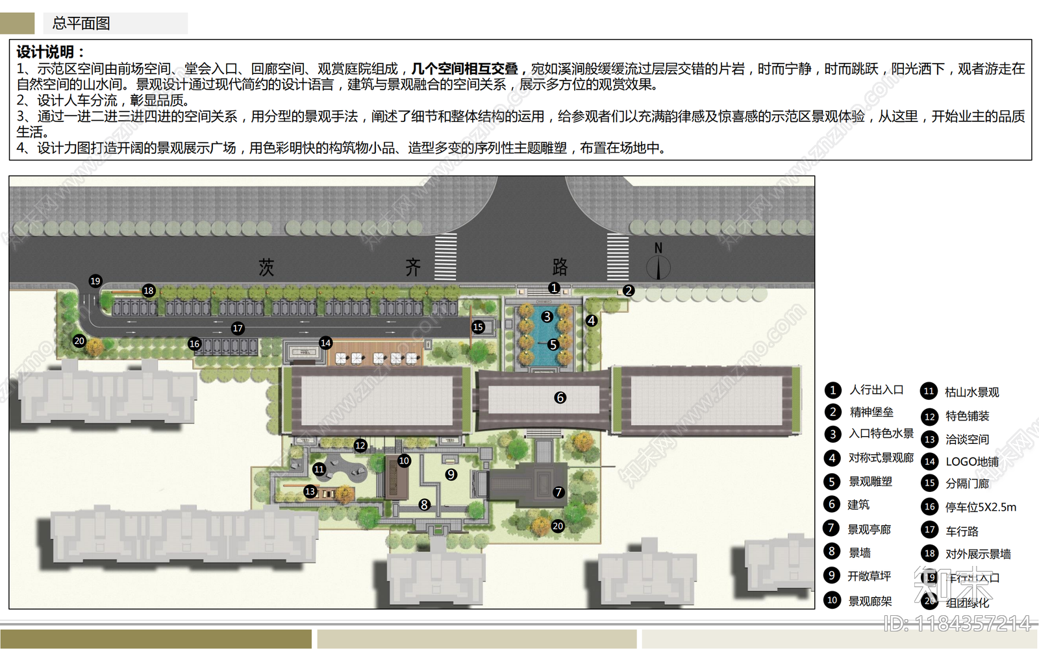Click marker 5 inside the blue pool on the plan
1039x649 pixels.
[553, 345]
